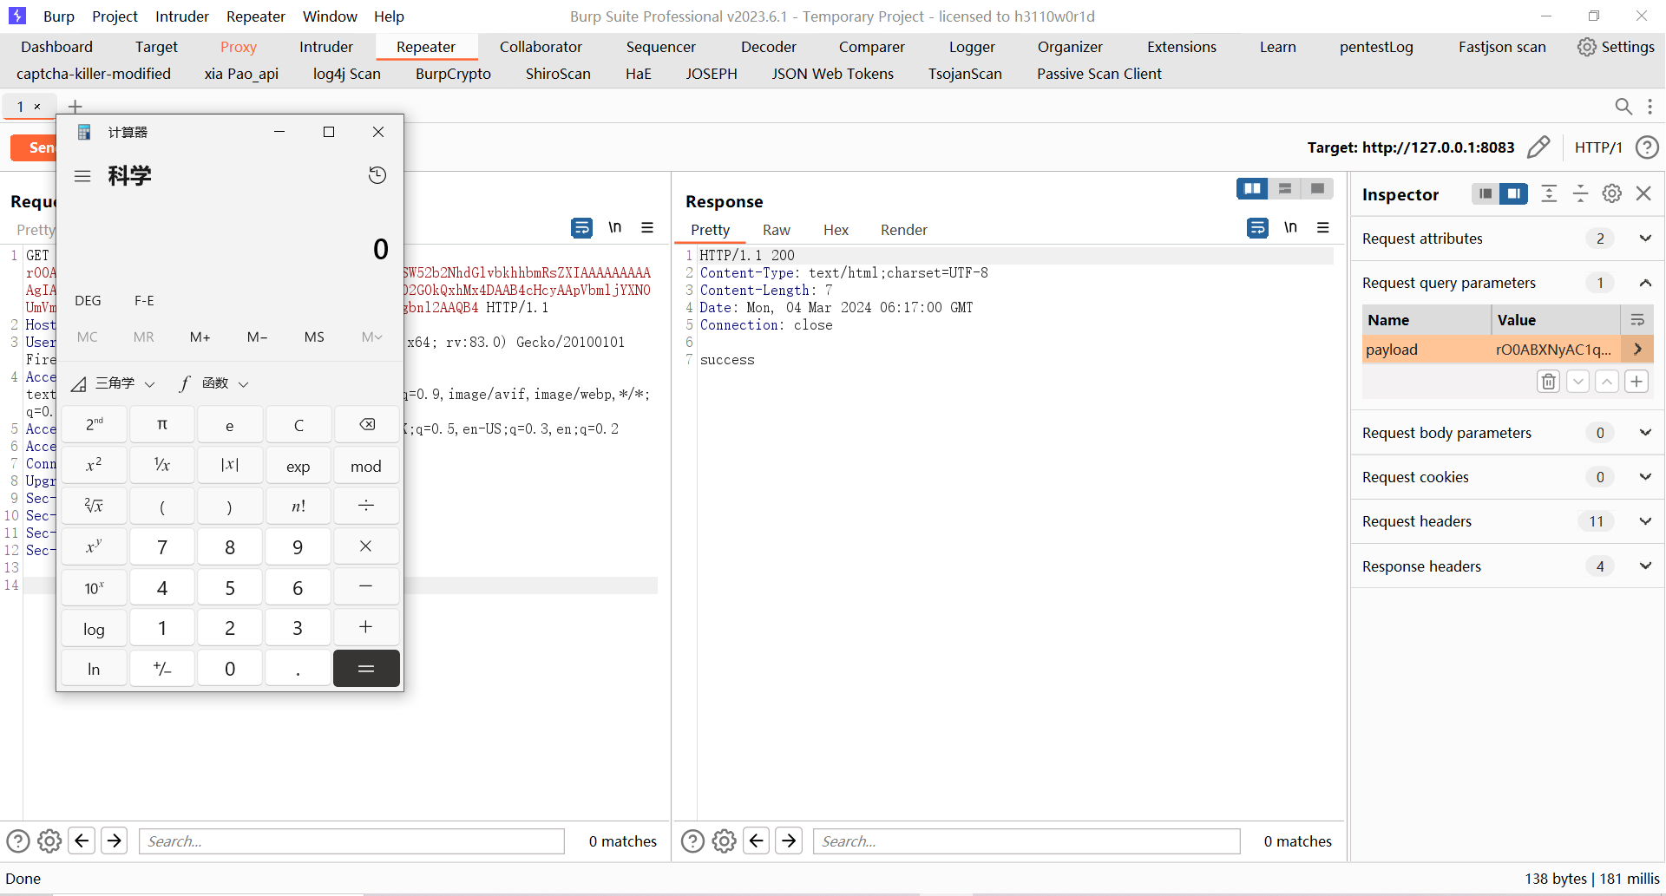Collapse Request query parameters section
1666x896 pixels.
(x=1645, y=283)
